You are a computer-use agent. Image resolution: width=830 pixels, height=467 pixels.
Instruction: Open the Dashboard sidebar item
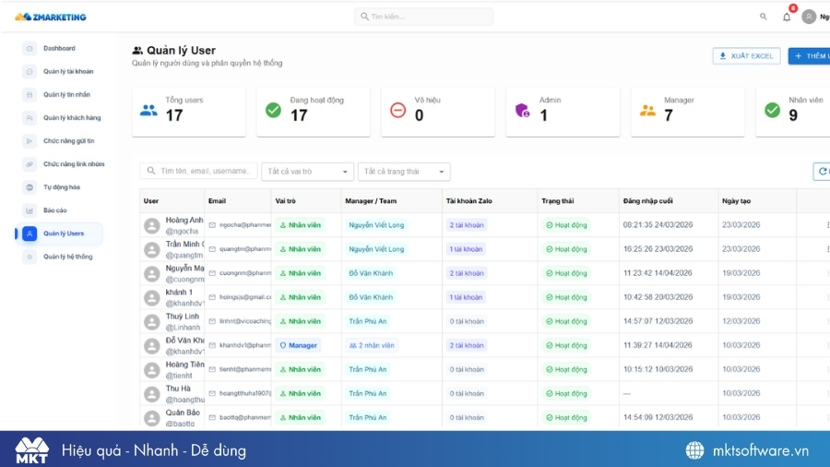59,48
